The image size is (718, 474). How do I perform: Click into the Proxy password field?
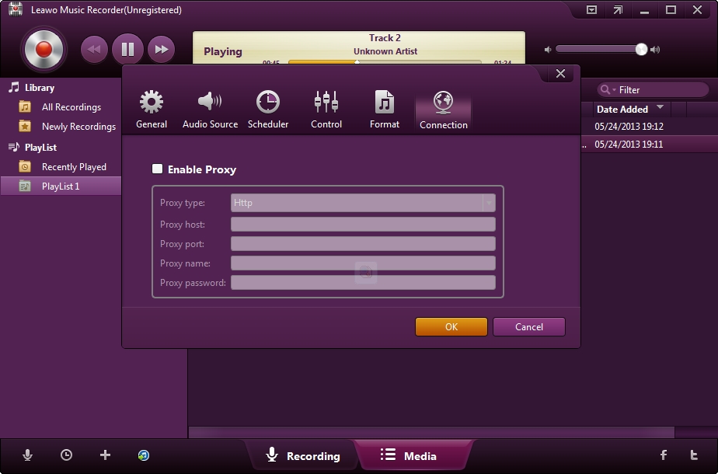pyautogui.click(x=363, y=283)
